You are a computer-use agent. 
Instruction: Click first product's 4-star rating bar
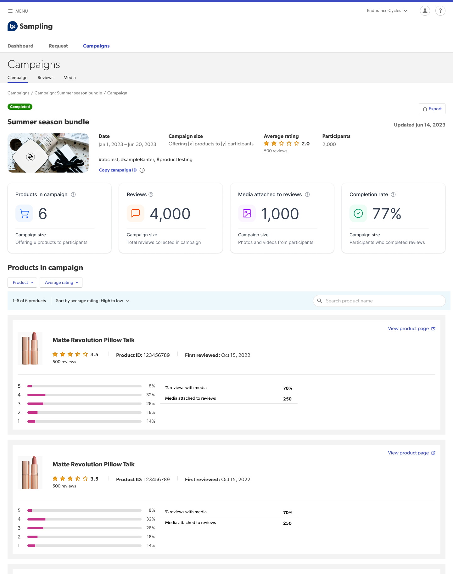pyautogui.click(x=84, y=395)
